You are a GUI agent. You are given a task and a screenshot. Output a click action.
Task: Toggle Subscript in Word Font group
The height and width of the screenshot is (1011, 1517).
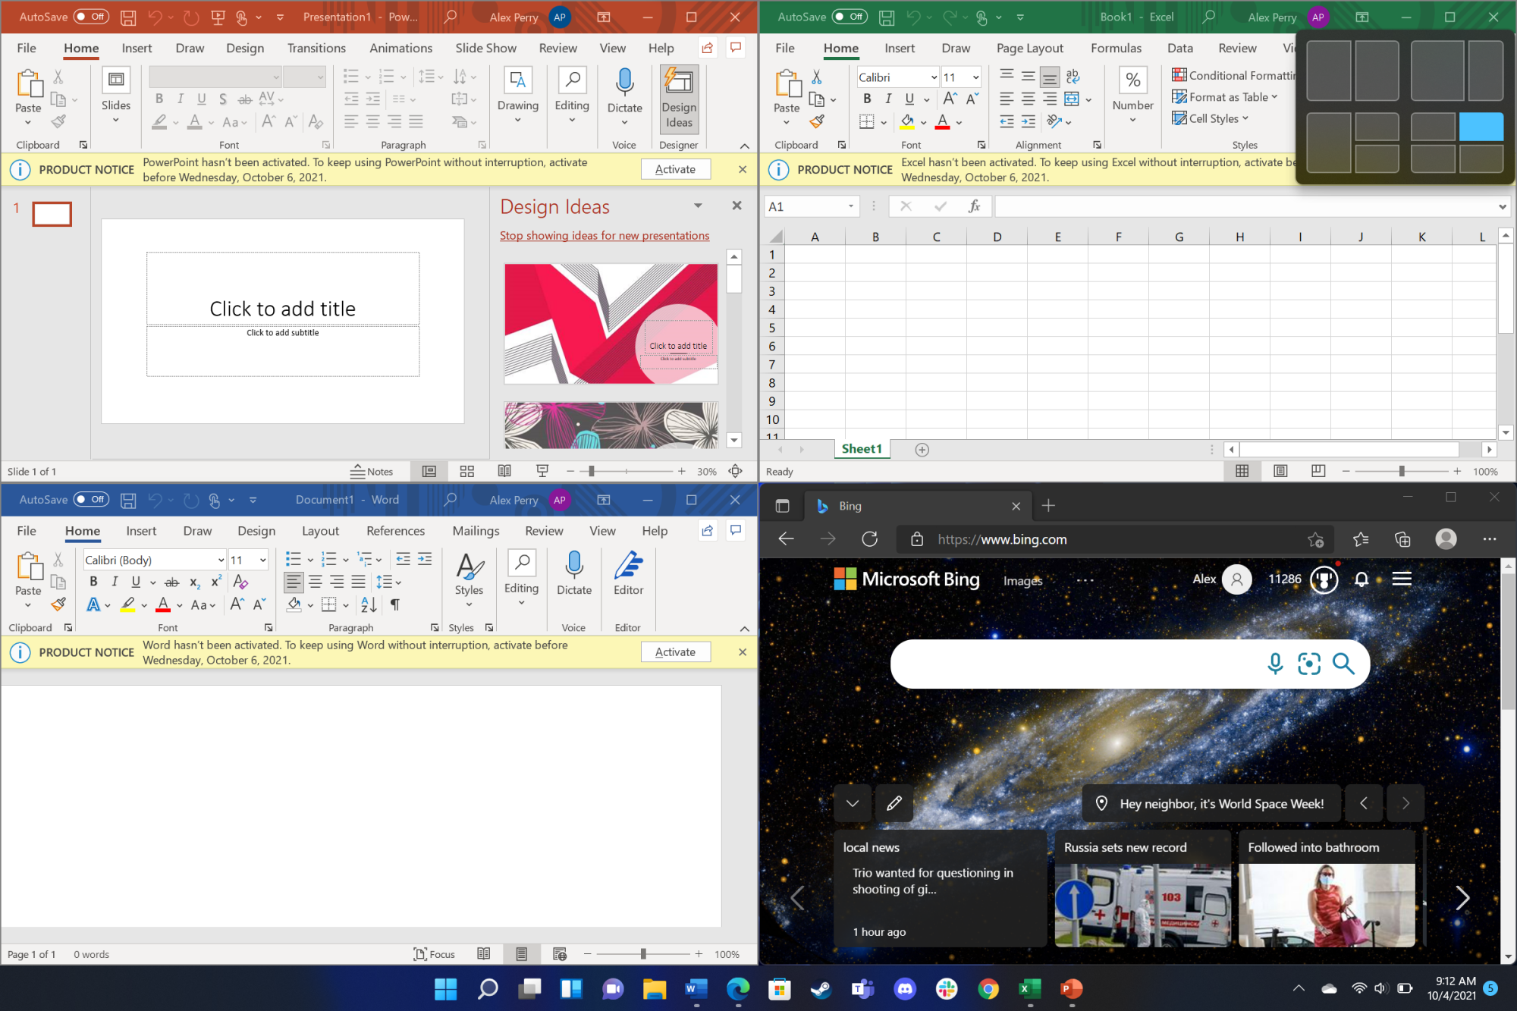[195, 582]
